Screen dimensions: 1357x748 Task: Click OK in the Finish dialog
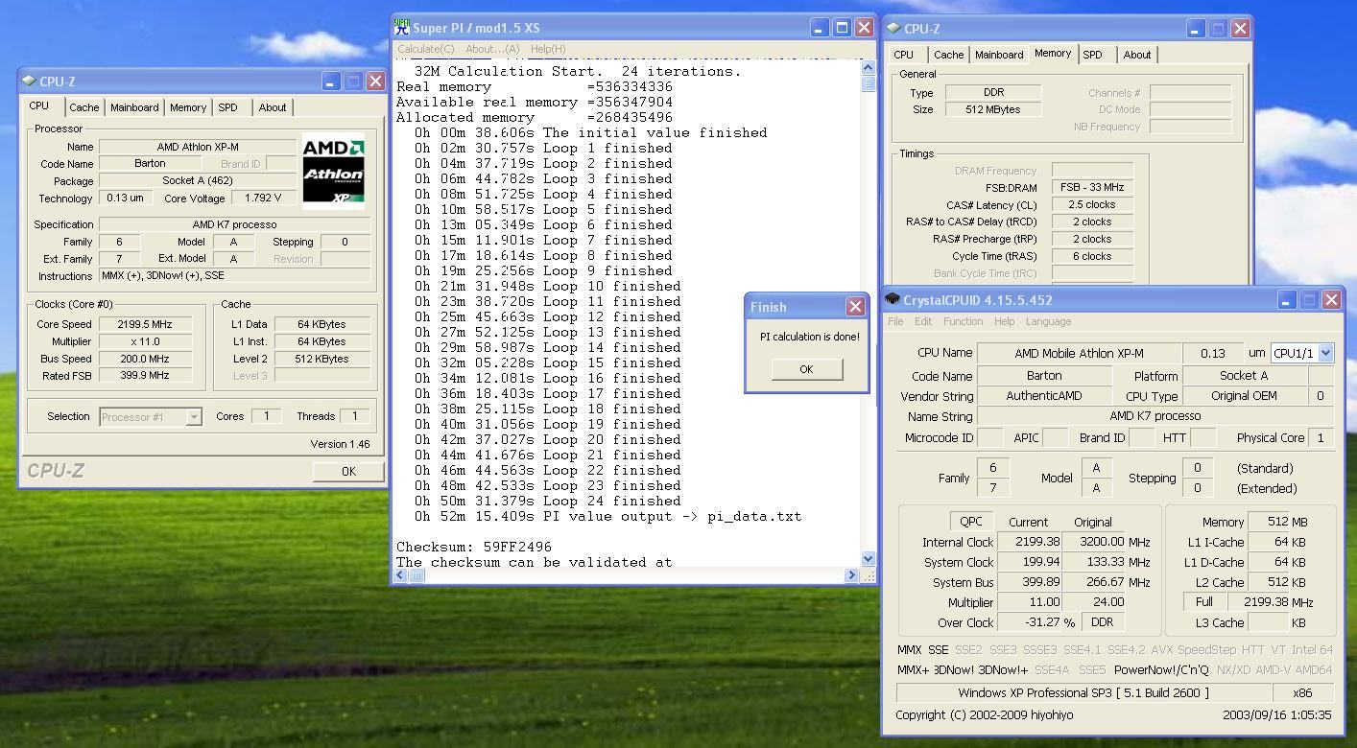click(806, 369)
